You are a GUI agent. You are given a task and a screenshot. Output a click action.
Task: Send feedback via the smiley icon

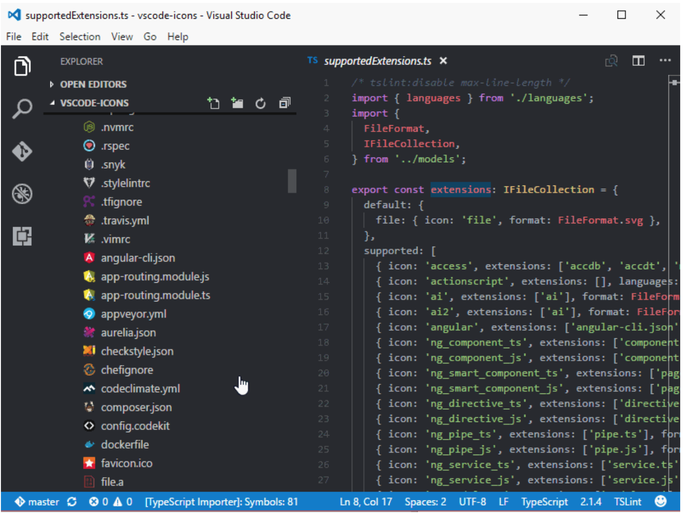tap(661, 501)
